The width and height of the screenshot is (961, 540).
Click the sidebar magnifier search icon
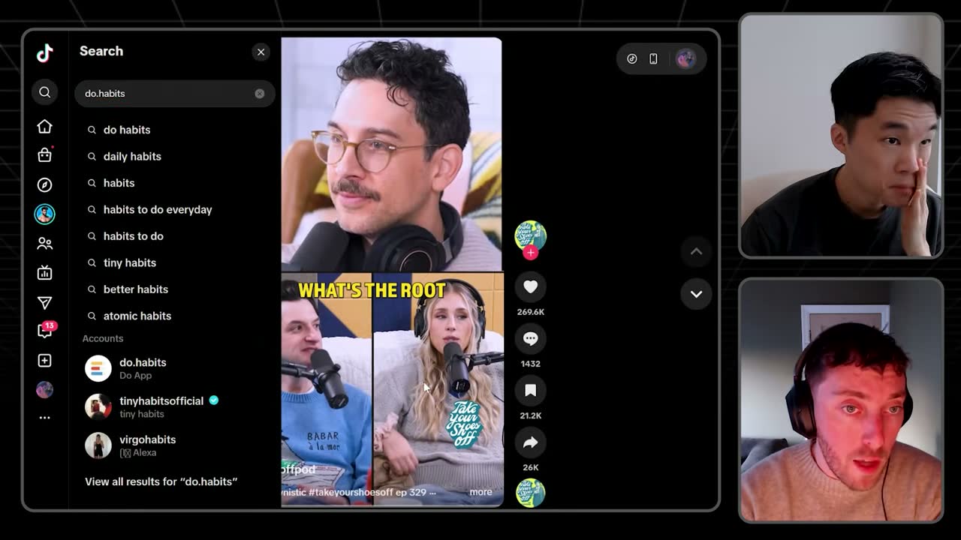coord(44,91)
